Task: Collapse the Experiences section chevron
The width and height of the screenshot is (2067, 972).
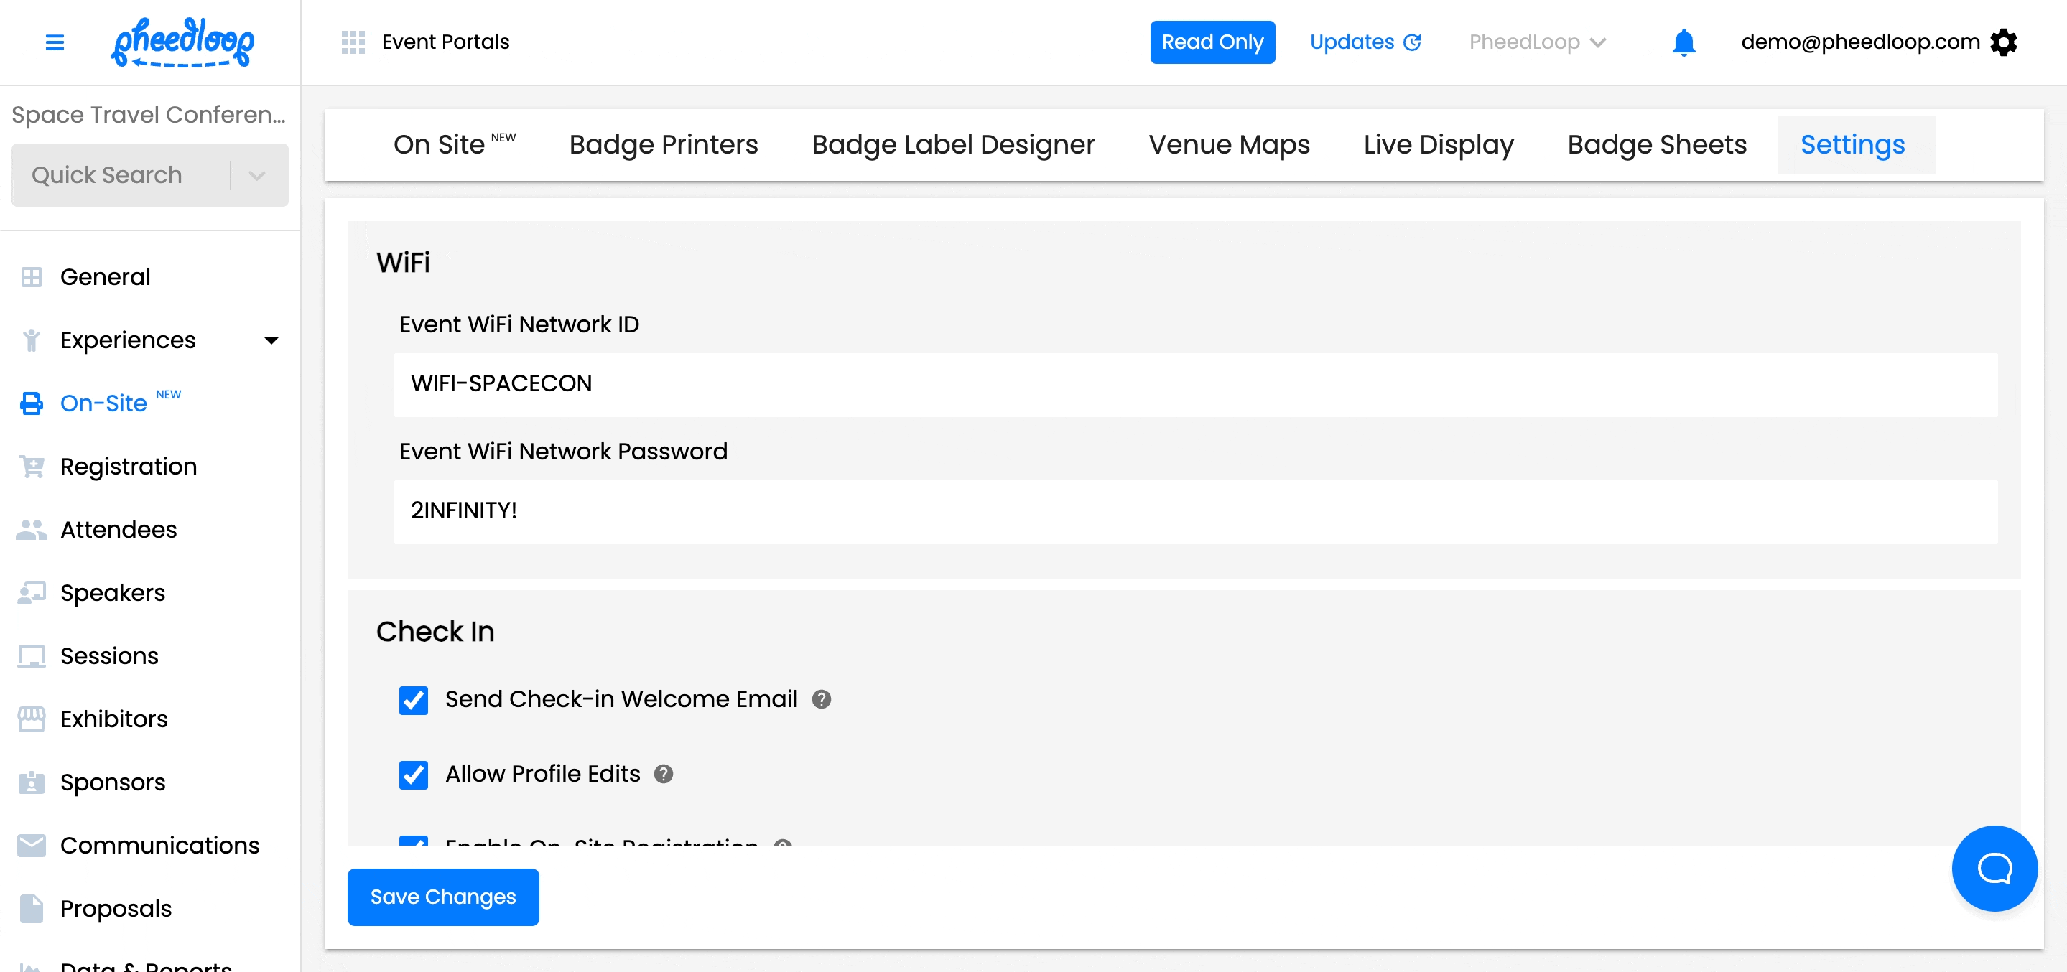Action: click(x=271, y=340)
